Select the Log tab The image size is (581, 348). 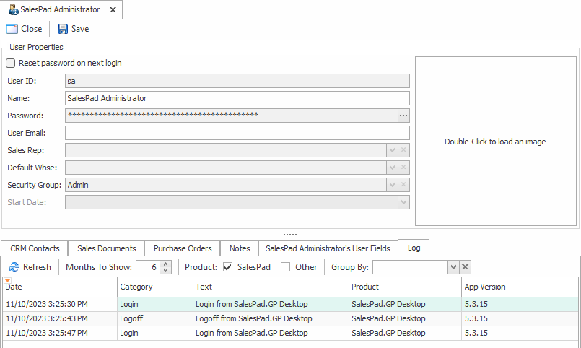pyautogui.click(x=414, y=248)
